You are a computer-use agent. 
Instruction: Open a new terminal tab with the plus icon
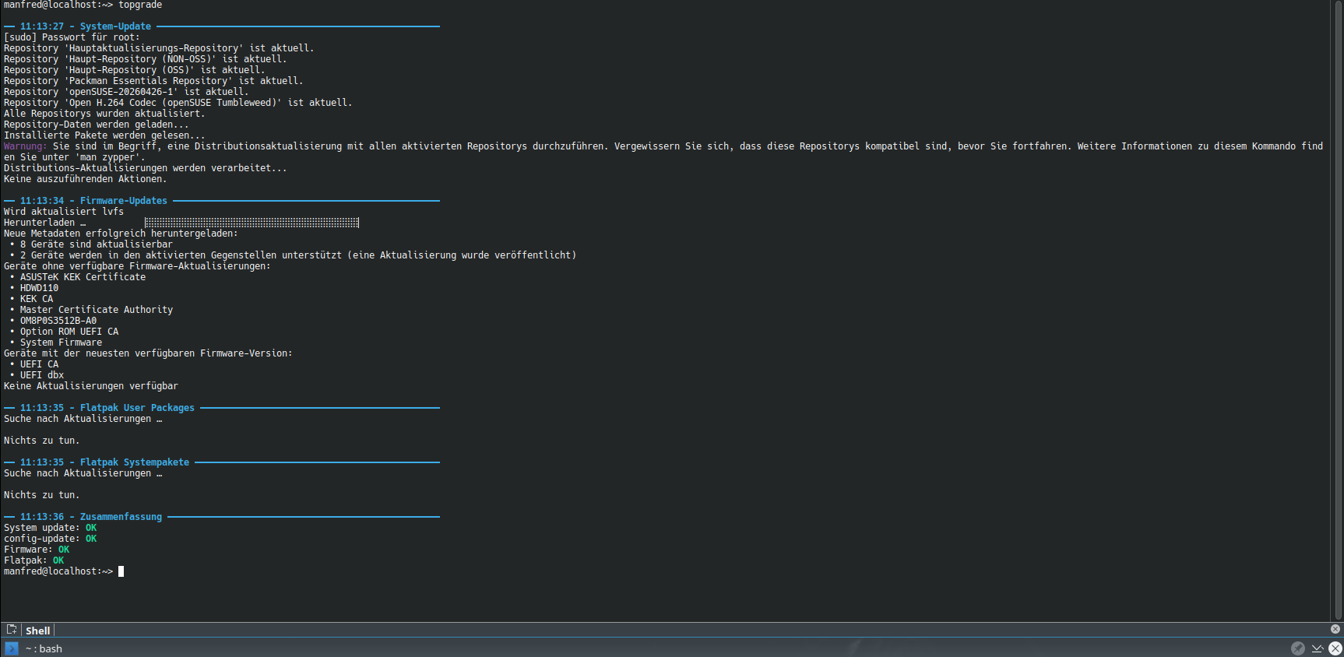click(12, 630)
